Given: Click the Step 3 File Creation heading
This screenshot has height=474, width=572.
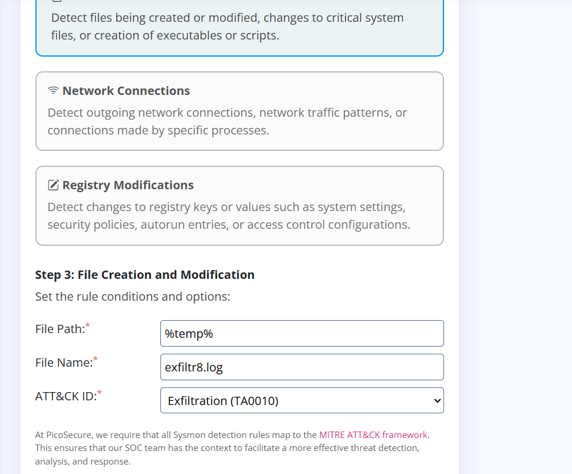Looking at the screenshot, I should [144, 275].
